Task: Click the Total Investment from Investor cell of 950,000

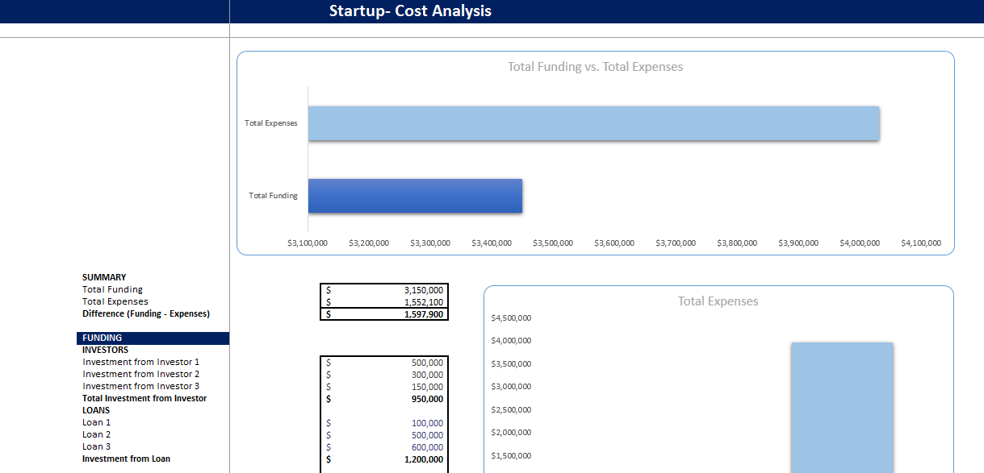Action: pos(383,398)
